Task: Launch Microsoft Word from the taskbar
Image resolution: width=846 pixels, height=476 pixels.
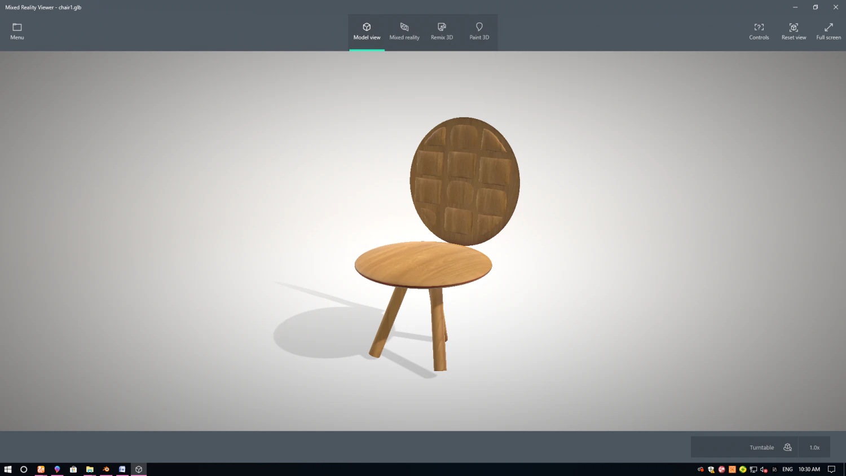Action: click(122, 469)
